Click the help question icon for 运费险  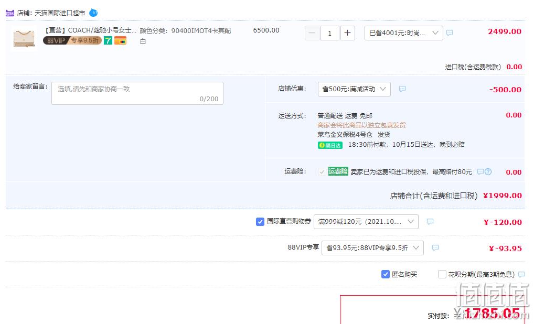pos(488,172)
